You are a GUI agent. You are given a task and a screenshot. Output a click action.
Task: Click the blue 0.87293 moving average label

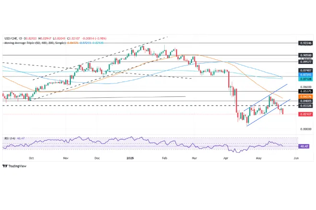point(305,75)
